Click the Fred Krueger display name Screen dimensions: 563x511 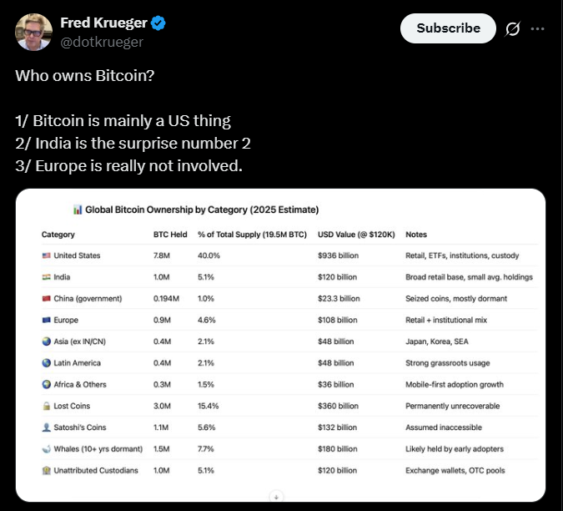point(103,23)
